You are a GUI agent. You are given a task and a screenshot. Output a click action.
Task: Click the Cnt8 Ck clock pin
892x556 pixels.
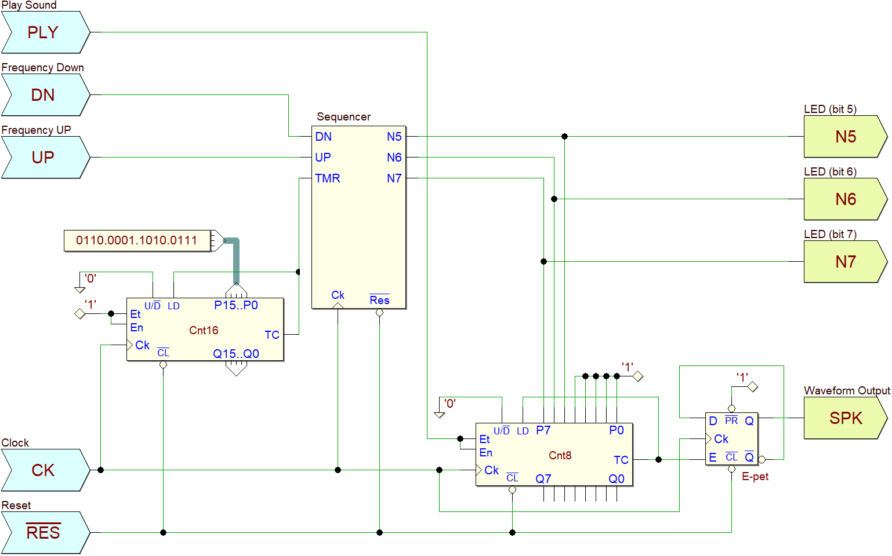(x=491, y=470)
